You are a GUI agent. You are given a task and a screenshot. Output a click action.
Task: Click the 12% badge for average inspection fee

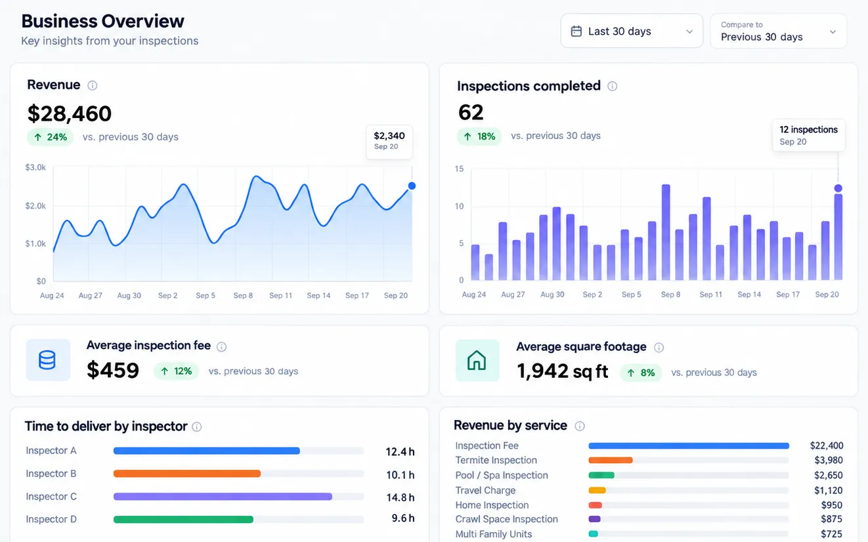(x=177, y=371)
